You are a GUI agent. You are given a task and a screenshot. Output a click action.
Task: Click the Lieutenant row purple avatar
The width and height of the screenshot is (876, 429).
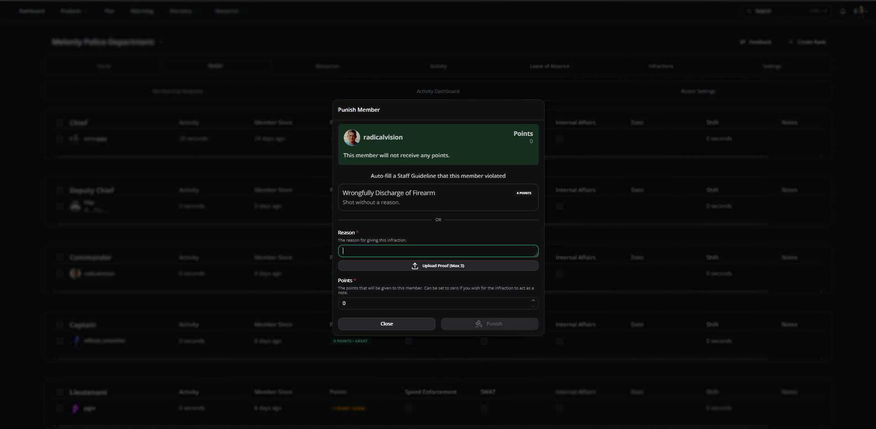pos(75,408)
